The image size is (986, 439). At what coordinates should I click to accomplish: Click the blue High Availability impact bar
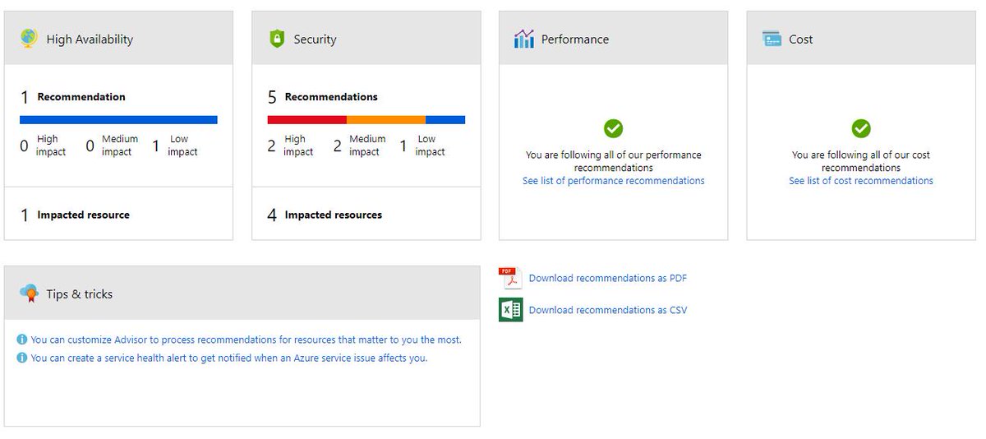pos(118,120)
